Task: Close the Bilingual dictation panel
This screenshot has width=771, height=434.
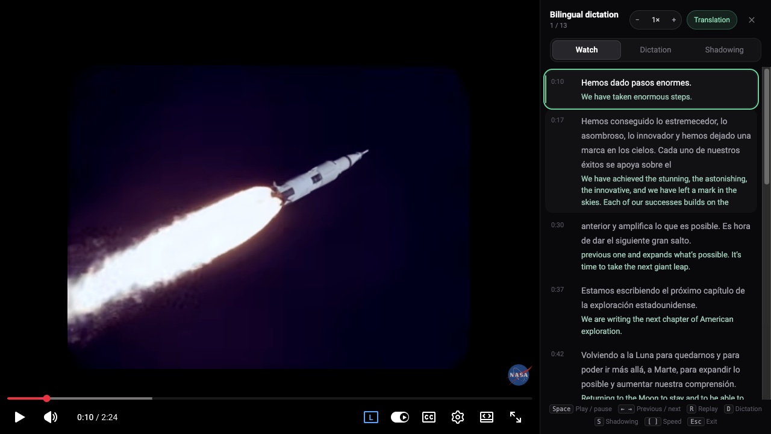Action: (x=752, y=20)
